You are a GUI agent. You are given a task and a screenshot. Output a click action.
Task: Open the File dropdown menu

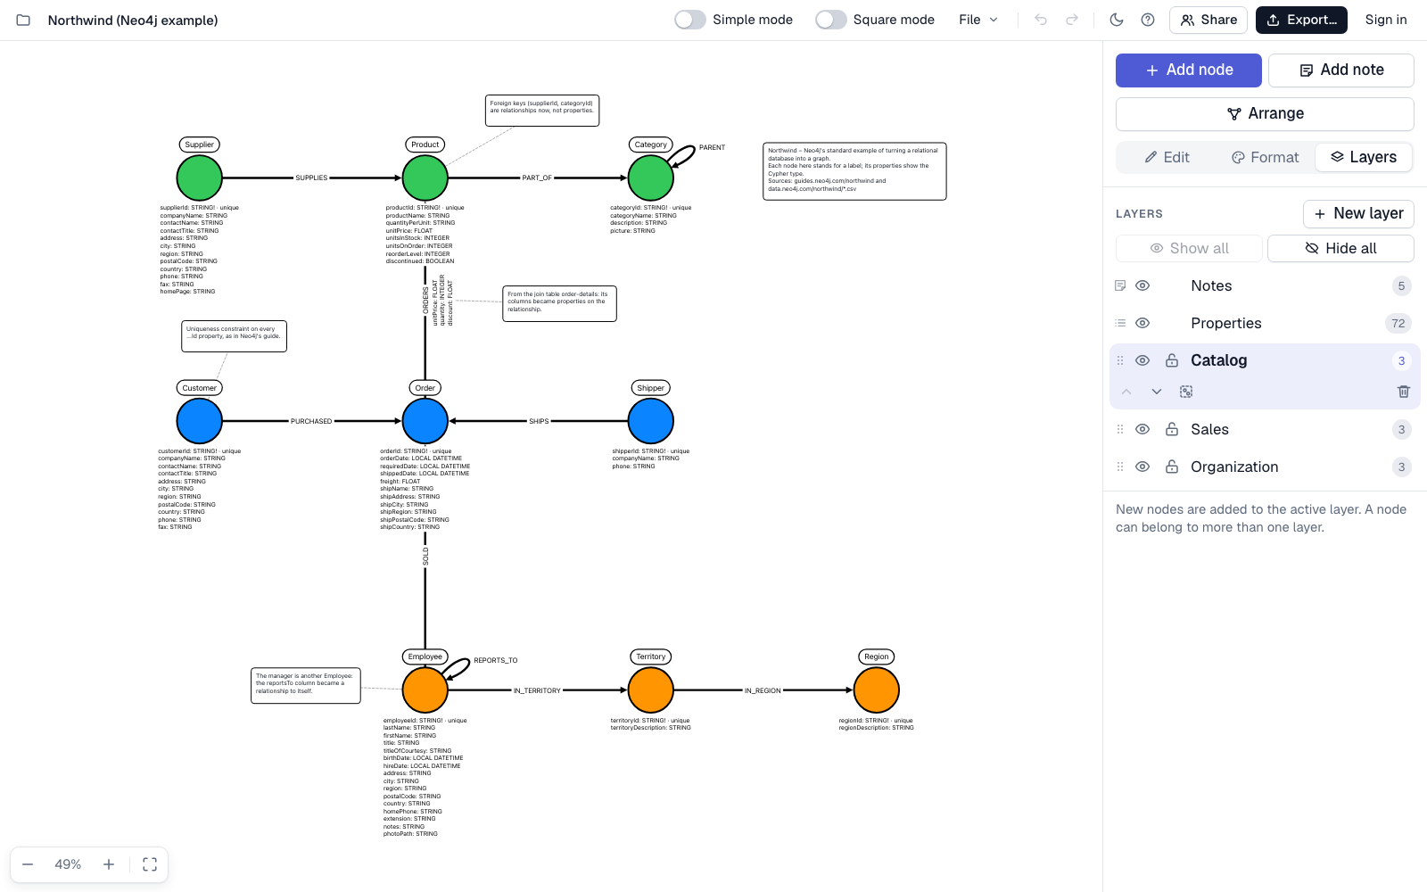(978, 20)
